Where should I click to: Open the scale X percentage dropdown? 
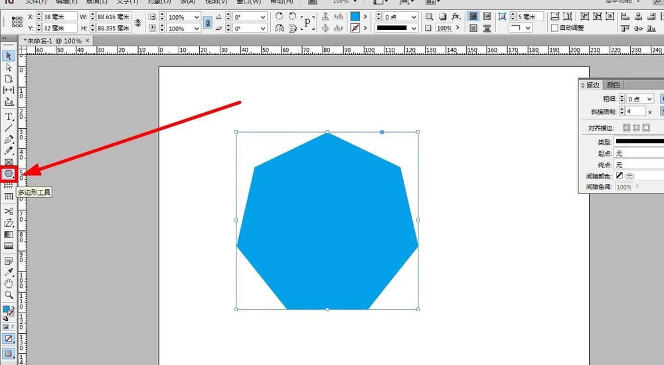click(197, 17)
